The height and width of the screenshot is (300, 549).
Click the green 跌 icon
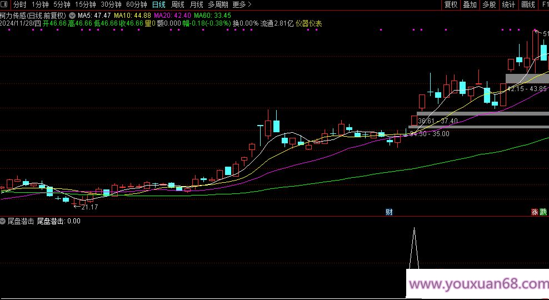pyautogui.click(x=543, y=212)
